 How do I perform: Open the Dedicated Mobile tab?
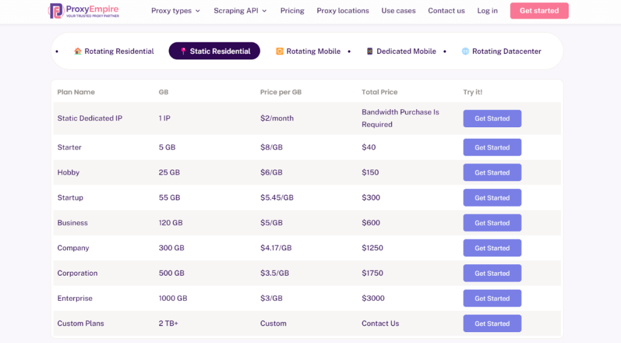pos(406,52)
